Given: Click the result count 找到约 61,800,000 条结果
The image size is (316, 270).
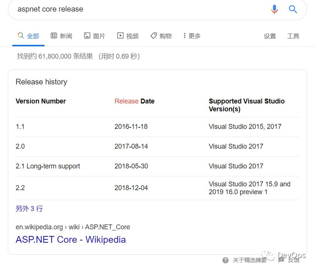Looking at the screenshot, I should (x=55, y=56).
